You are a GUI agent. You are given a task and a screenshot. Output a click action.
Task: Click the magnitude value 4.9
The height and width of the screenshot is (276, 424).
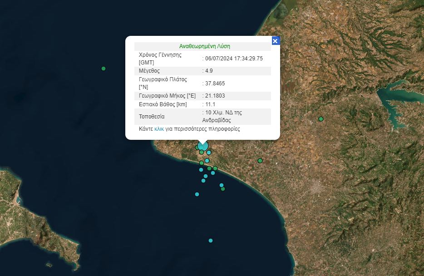pyautogui.click(x=209, y=71)
